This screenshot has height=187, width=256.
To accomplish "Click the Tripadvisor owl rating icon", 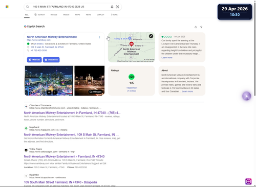I will pos(132,77).
